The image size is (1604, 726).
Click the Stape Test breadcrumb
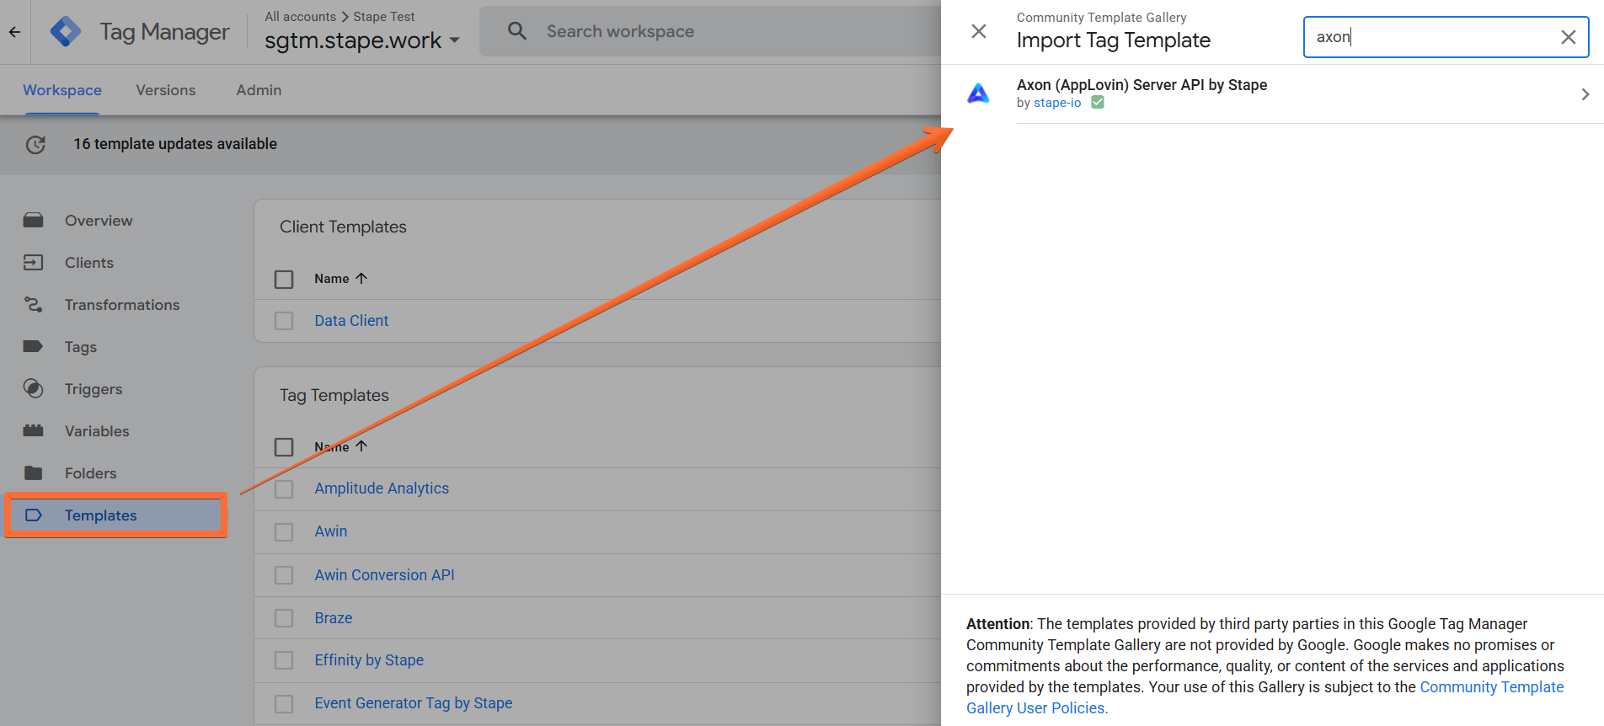coord(384,17)
